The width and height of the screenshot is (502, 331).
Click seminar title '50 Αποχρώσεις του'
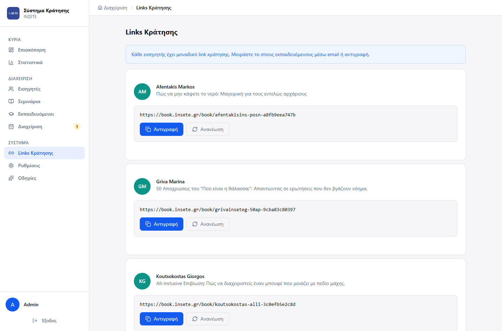coord(262,188)
